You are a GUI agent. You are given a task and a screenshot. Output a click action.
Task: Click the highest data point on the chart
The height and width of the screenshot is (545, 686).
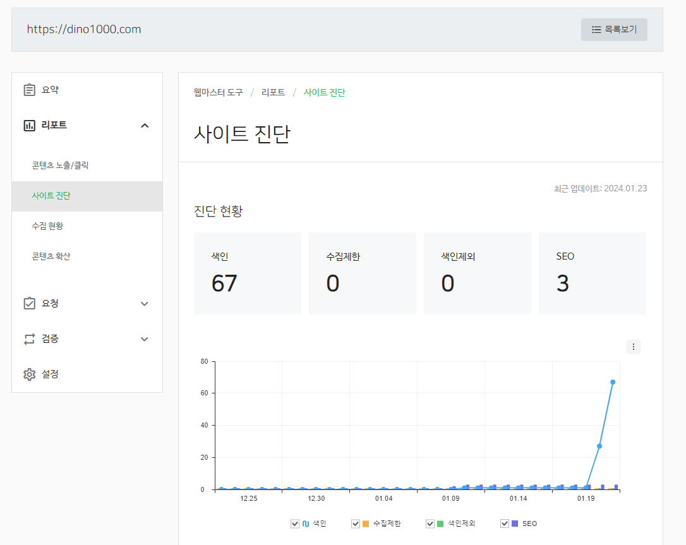(x=612, y=381)
